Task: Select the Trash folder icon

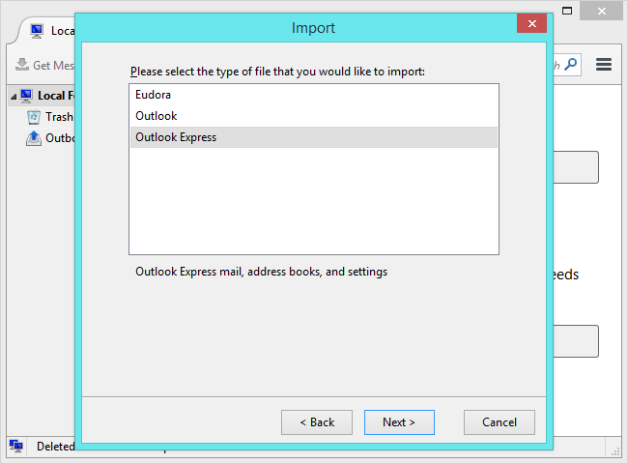Action: point(34,117)
